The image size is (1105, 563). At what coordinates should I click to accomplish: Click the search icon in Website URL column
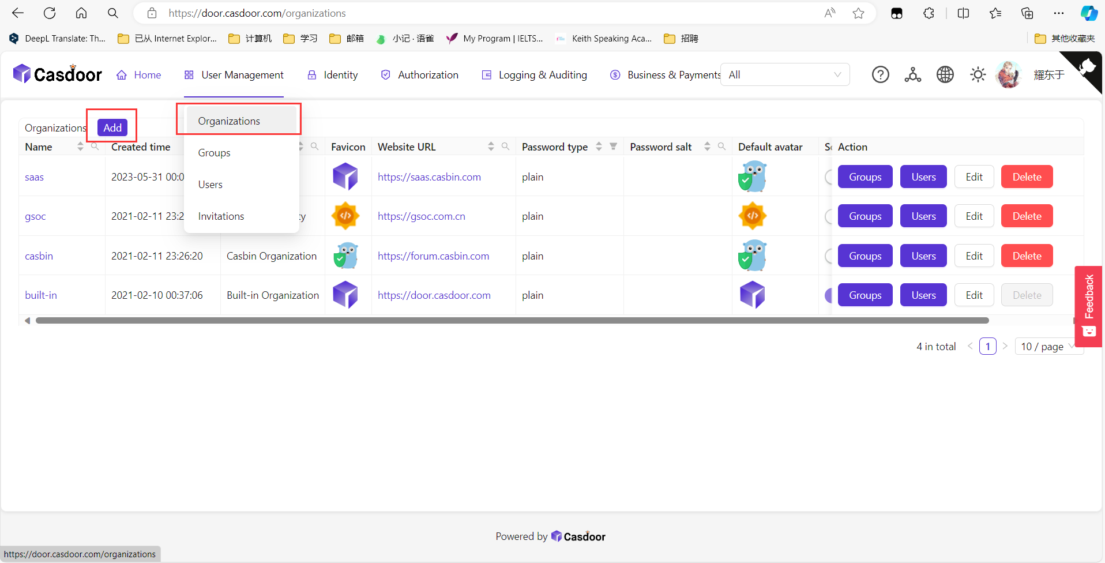coord(505,147)
